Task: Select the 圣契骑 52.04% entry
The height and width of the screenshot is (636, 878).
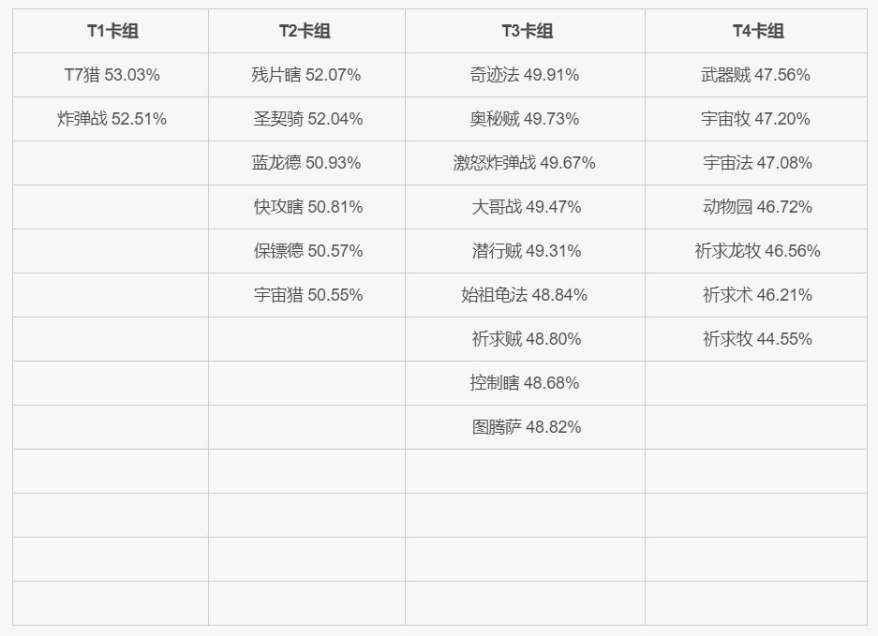Action: tap(307, 119)
